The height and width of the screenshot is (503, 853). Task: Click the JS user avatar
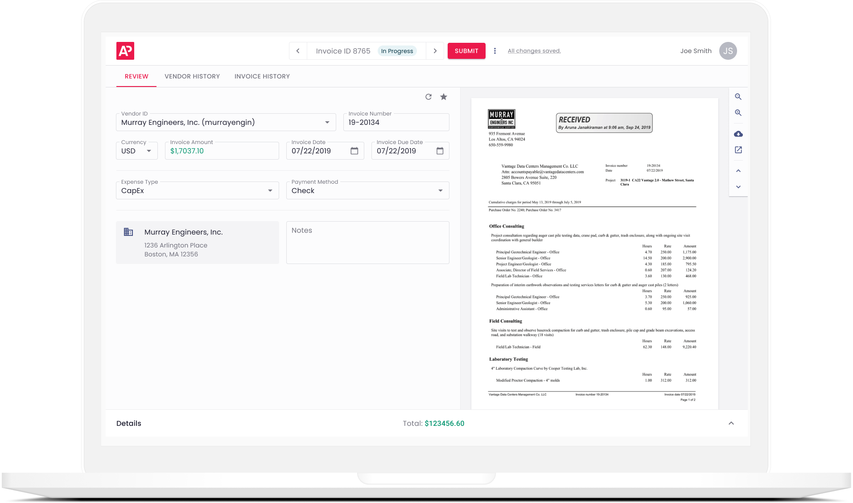pyautogui.click(x=728, y=51)
